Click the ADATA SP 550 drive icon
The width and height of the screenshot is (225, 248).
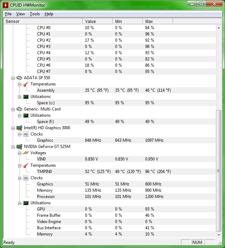(19, 78)
